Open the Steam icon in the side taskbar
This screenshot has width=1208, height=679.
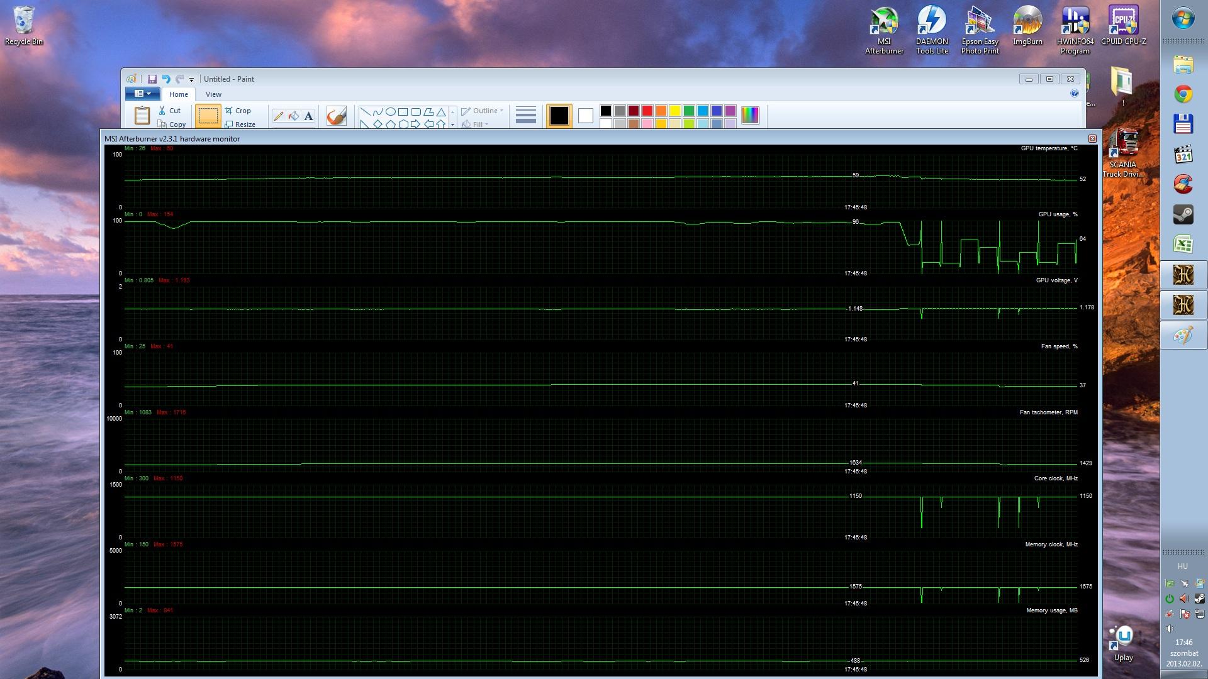[x=1183, y=214]
